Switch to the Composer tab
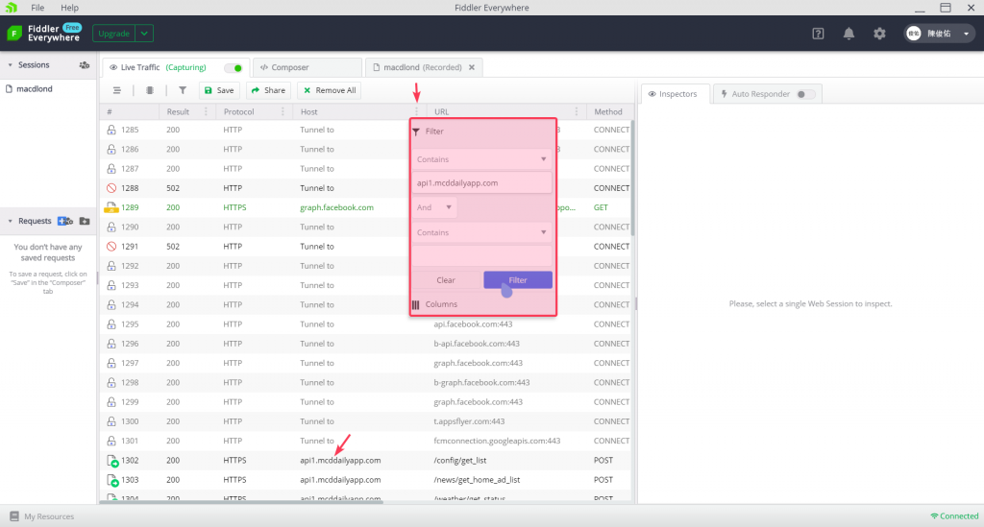 pyautogui.click(x=307, y=68)
